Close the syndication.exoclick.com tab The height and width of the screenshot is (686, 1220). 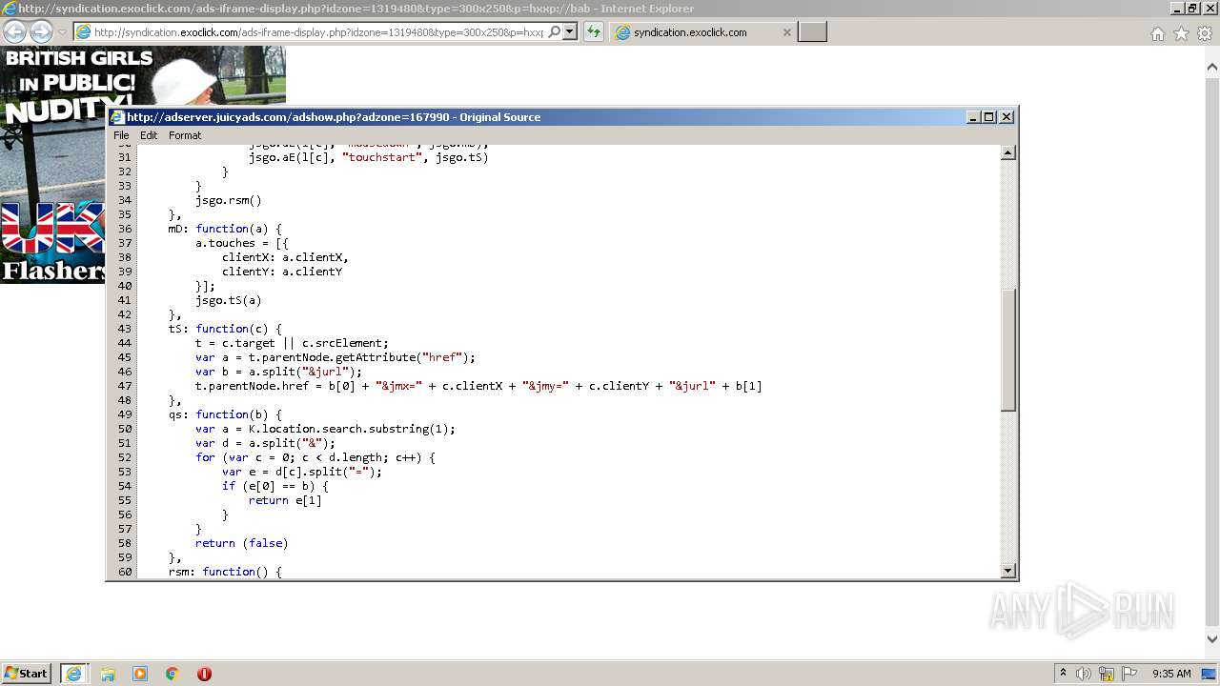coord(786,32)
